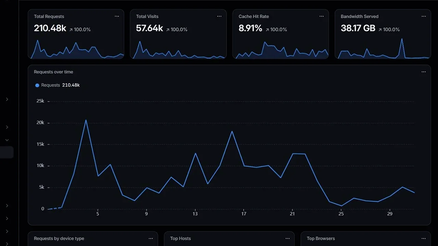Viewport: 438px width, 246px height.
Task: Collapse the sidebar section with downward chevron
Action: point(7,140)
